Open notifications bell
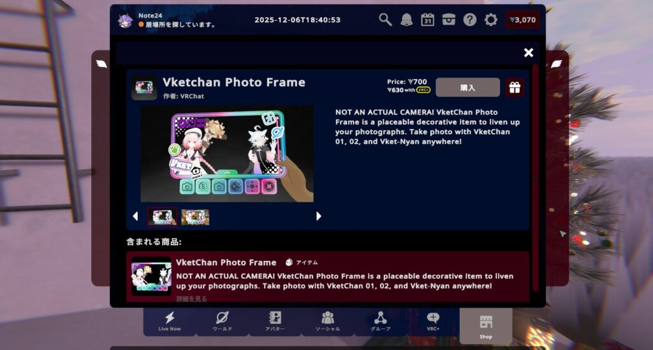Viewport: 653px width, 350px height. (x=406, y=20)
